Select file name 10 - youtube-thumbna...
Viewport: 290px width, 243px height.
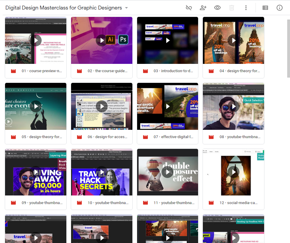pos(108,203)
